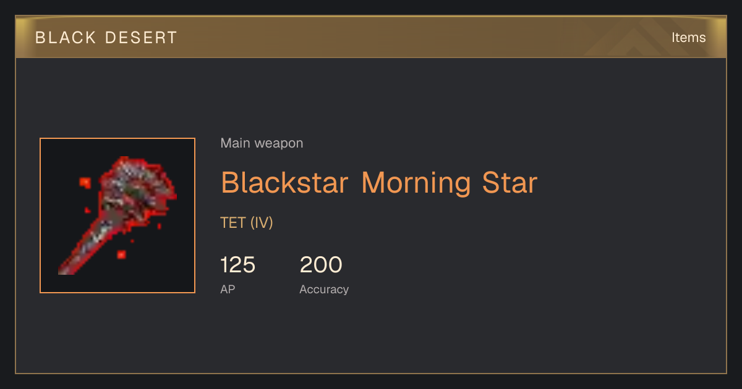Select the Blackstar Morning Star item name
Screen dimensions: 742x389
(x=379, y=183)
